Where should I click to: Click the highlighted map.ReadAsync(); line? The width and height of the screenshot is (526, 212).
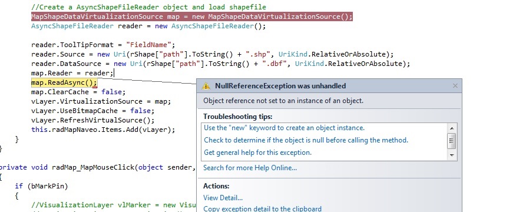(x=64, y=82)
